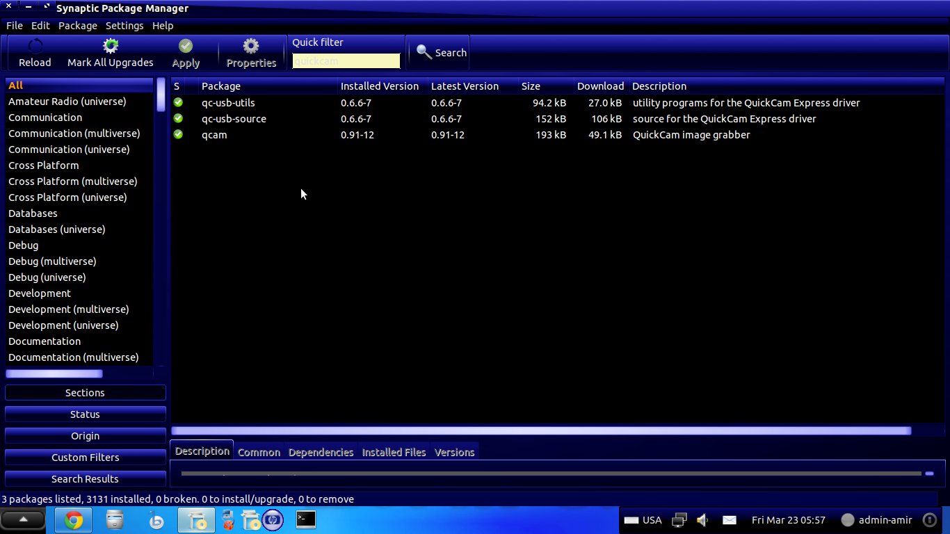Open the Help menu
Screen dimensions: 950x534
click(x=163, y=26)
